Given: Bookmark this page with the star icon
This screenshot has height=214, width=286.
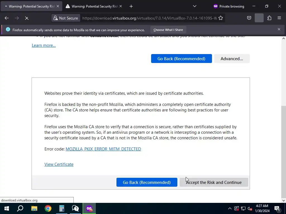Looking at the screenshot, I should click(221, 18).
